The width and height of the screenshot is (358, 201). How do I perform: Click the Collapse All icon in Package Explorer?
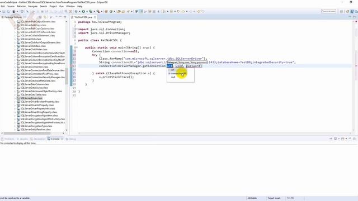40,17
